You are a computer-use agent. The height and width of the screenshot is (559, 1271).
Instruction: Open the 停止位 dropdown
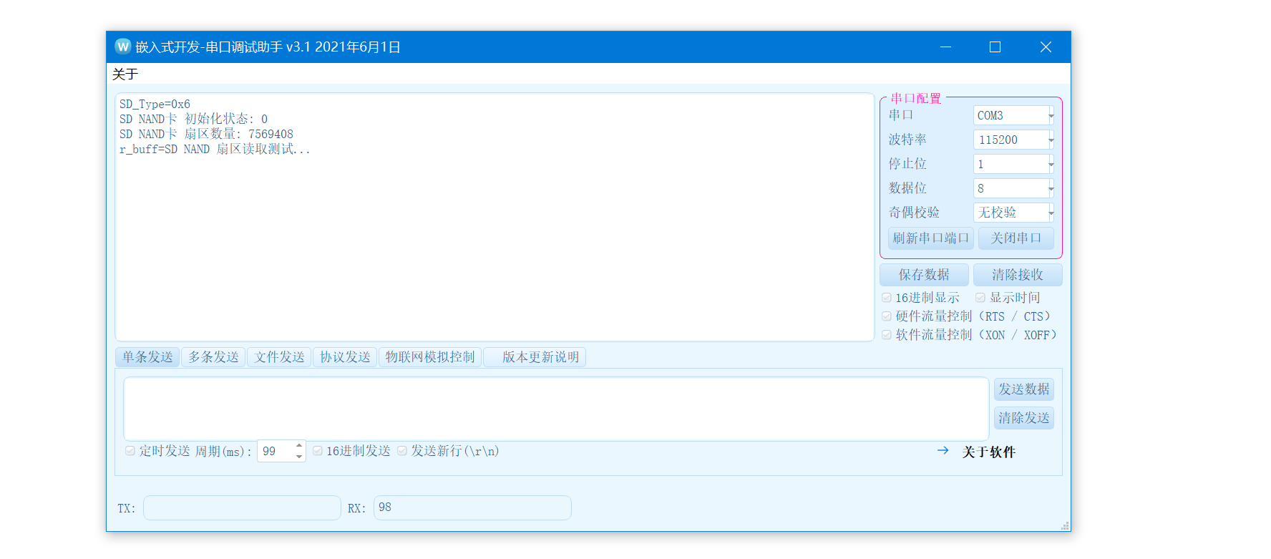click(x=1013, y=164)
